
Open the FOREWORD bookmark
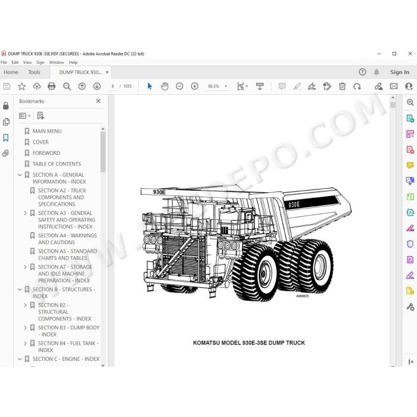[46, 153]
